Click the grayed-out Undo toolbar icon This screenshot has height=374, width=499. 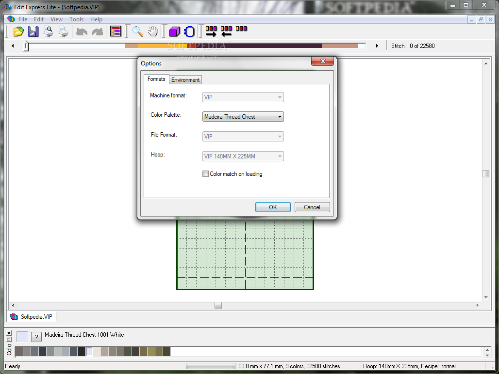point(82,32)
